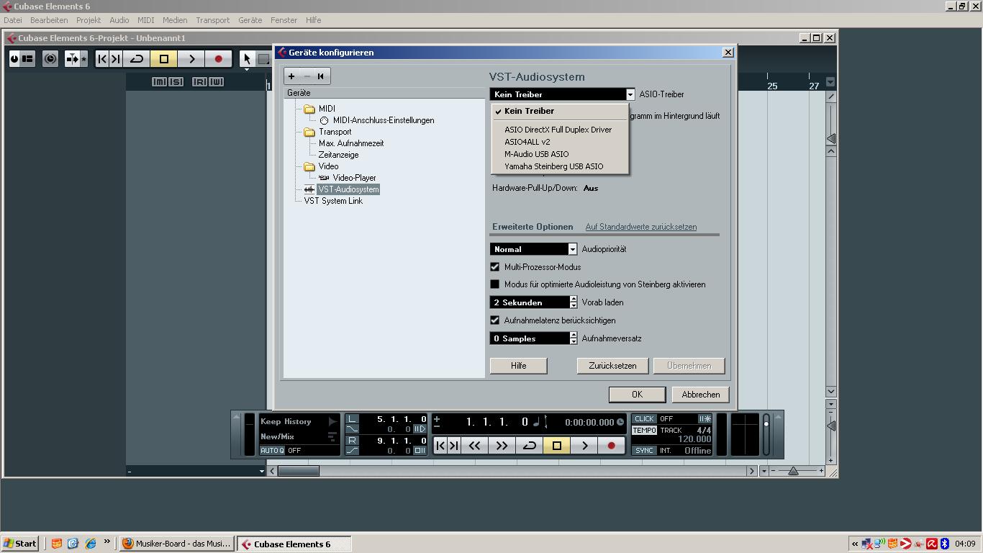
Task: Click rewind on the transport panel
Action: 474,446
